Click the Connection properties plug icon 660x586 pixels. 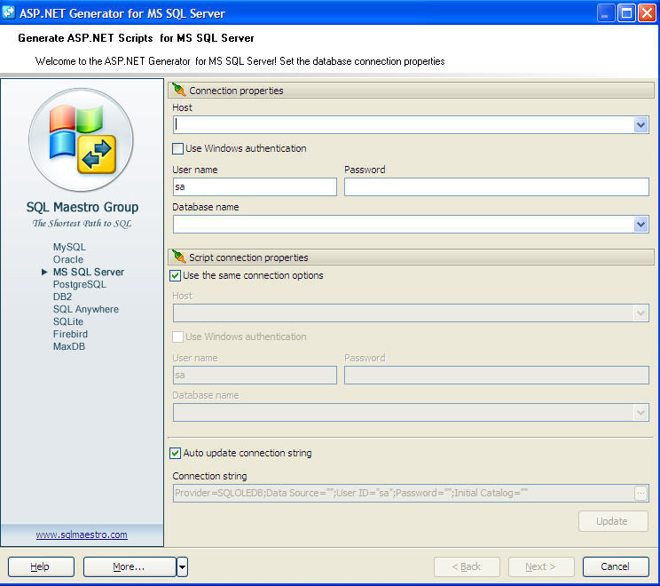[179, 90]
